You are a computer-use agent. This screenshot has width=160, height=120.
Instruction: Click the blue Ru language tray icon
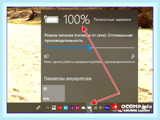(107, 108)
